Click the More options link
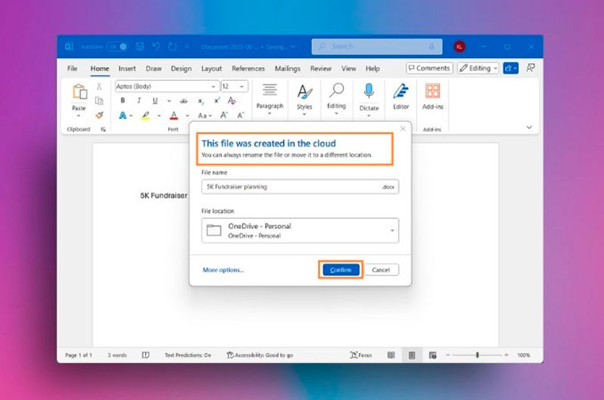The image size is (604, 400). [x=223, y=270]
